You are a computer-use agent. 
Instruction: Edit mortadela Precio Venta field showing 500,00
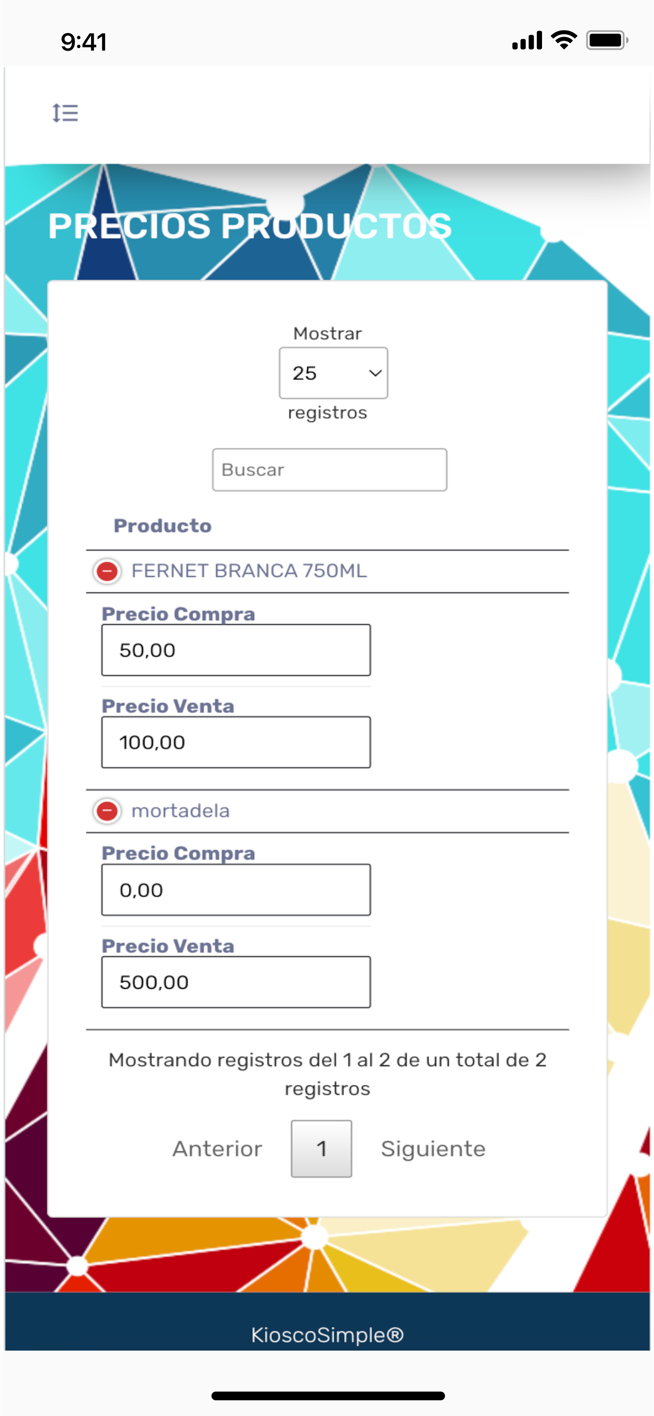(x=236, y=982)
